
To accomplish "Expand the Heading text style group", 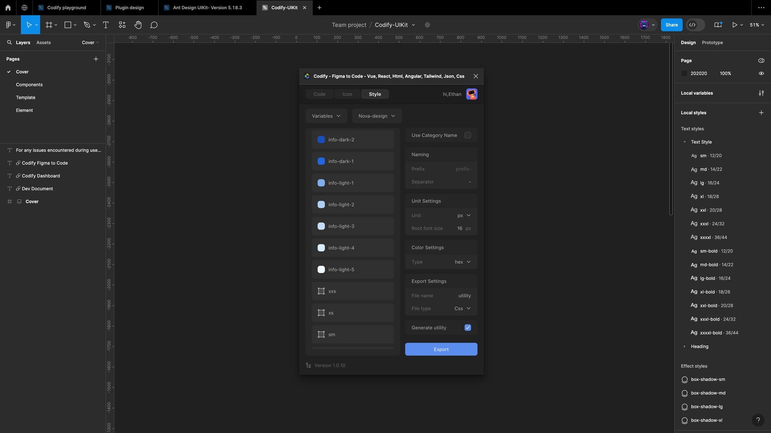I will tap(685, 347).
